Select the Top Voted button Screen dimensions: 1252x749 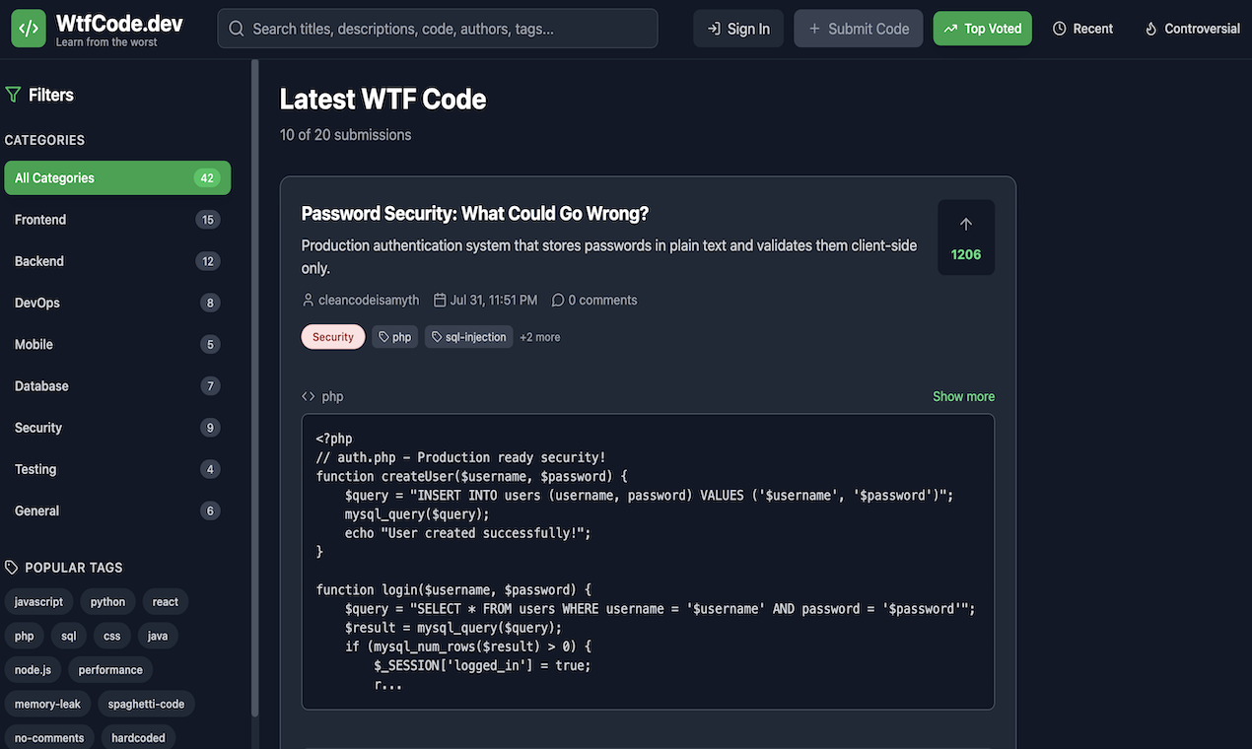982,29
